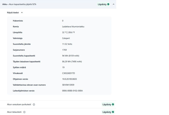This screenshot has width=169, height=115.
Task: Collapse the Näytä tiedot details chevron
Action: point(22,12)
